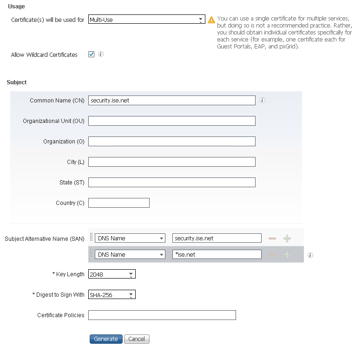
Task: Click the Allow Wildcard Certificates label
Action: click(44, 54)
